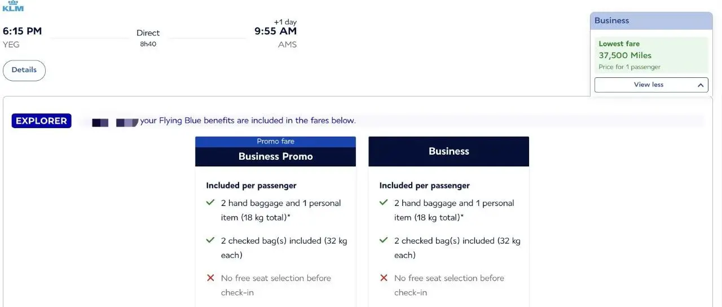Click Business Promo seat selection X icon
722x307 pixels.
(210, 278)
